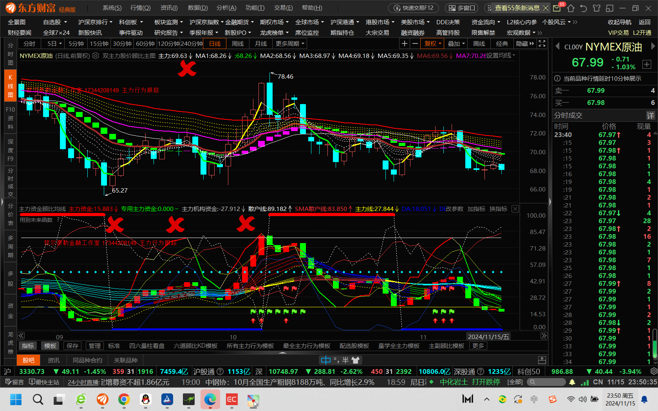Add NYMEX crude to watchlist via plus icon
658x411 pixels.
pyautogui.click(x=647, y=64)
